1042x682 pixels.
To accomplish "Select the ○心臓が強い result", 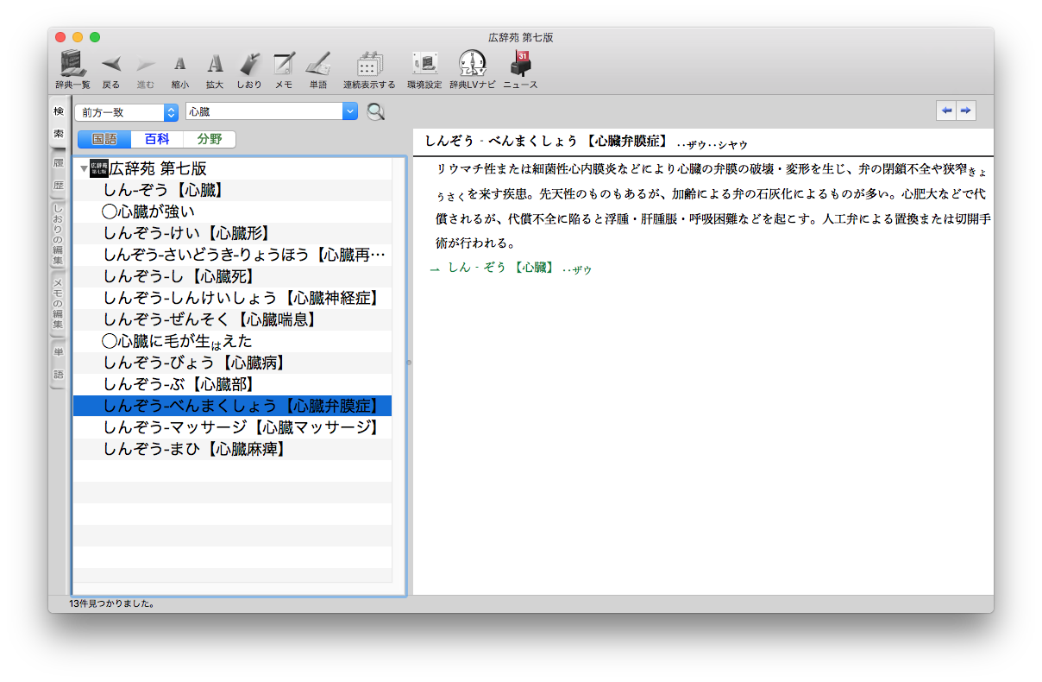I will [x=232, y=212].
